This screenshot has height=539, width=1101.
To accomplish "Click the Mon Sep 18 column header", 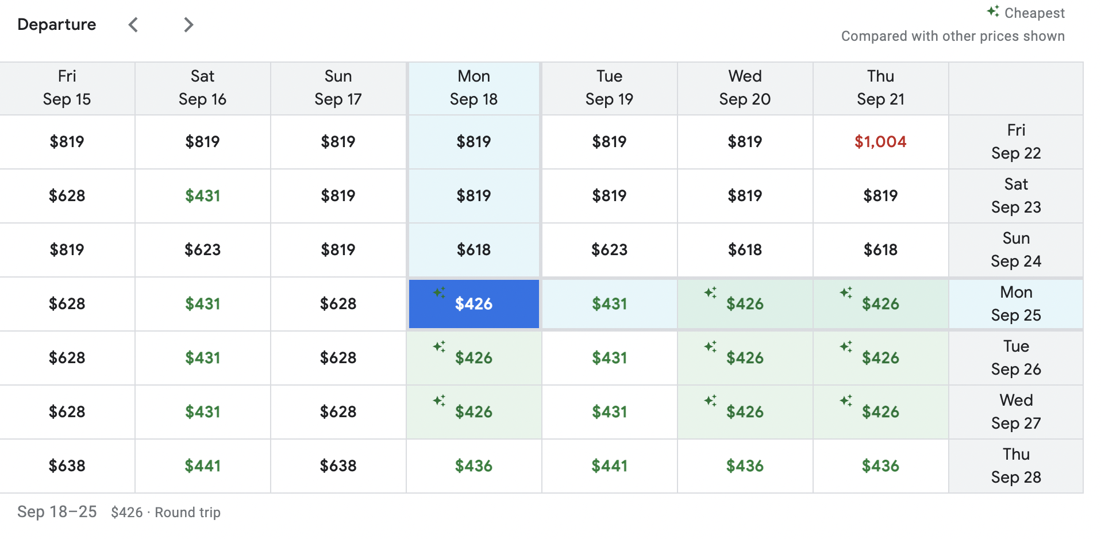I will click(x=473, y=88).
